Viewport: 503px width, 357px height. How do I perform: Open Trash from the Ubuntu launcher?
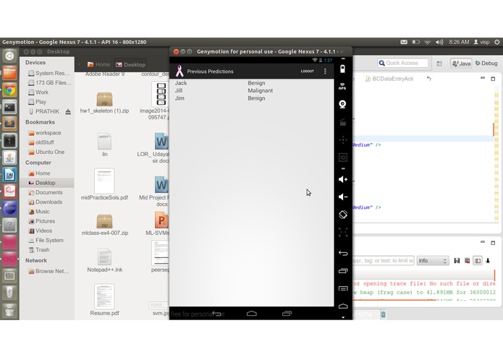9,310
